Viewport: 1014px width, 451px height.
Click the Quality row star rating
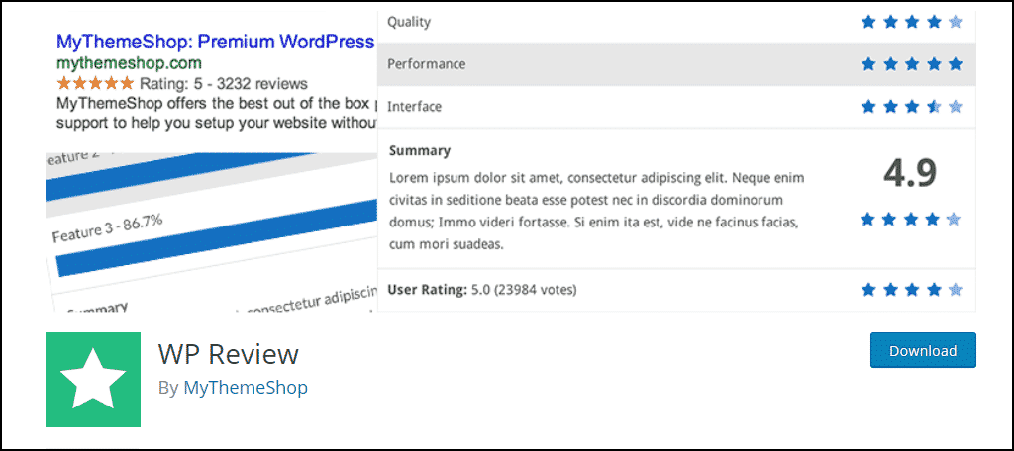point(912,22)
